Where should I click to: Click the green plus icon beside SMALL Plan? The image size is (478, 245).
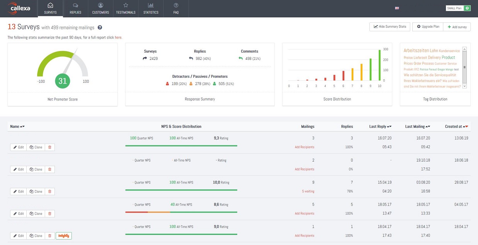467,8
